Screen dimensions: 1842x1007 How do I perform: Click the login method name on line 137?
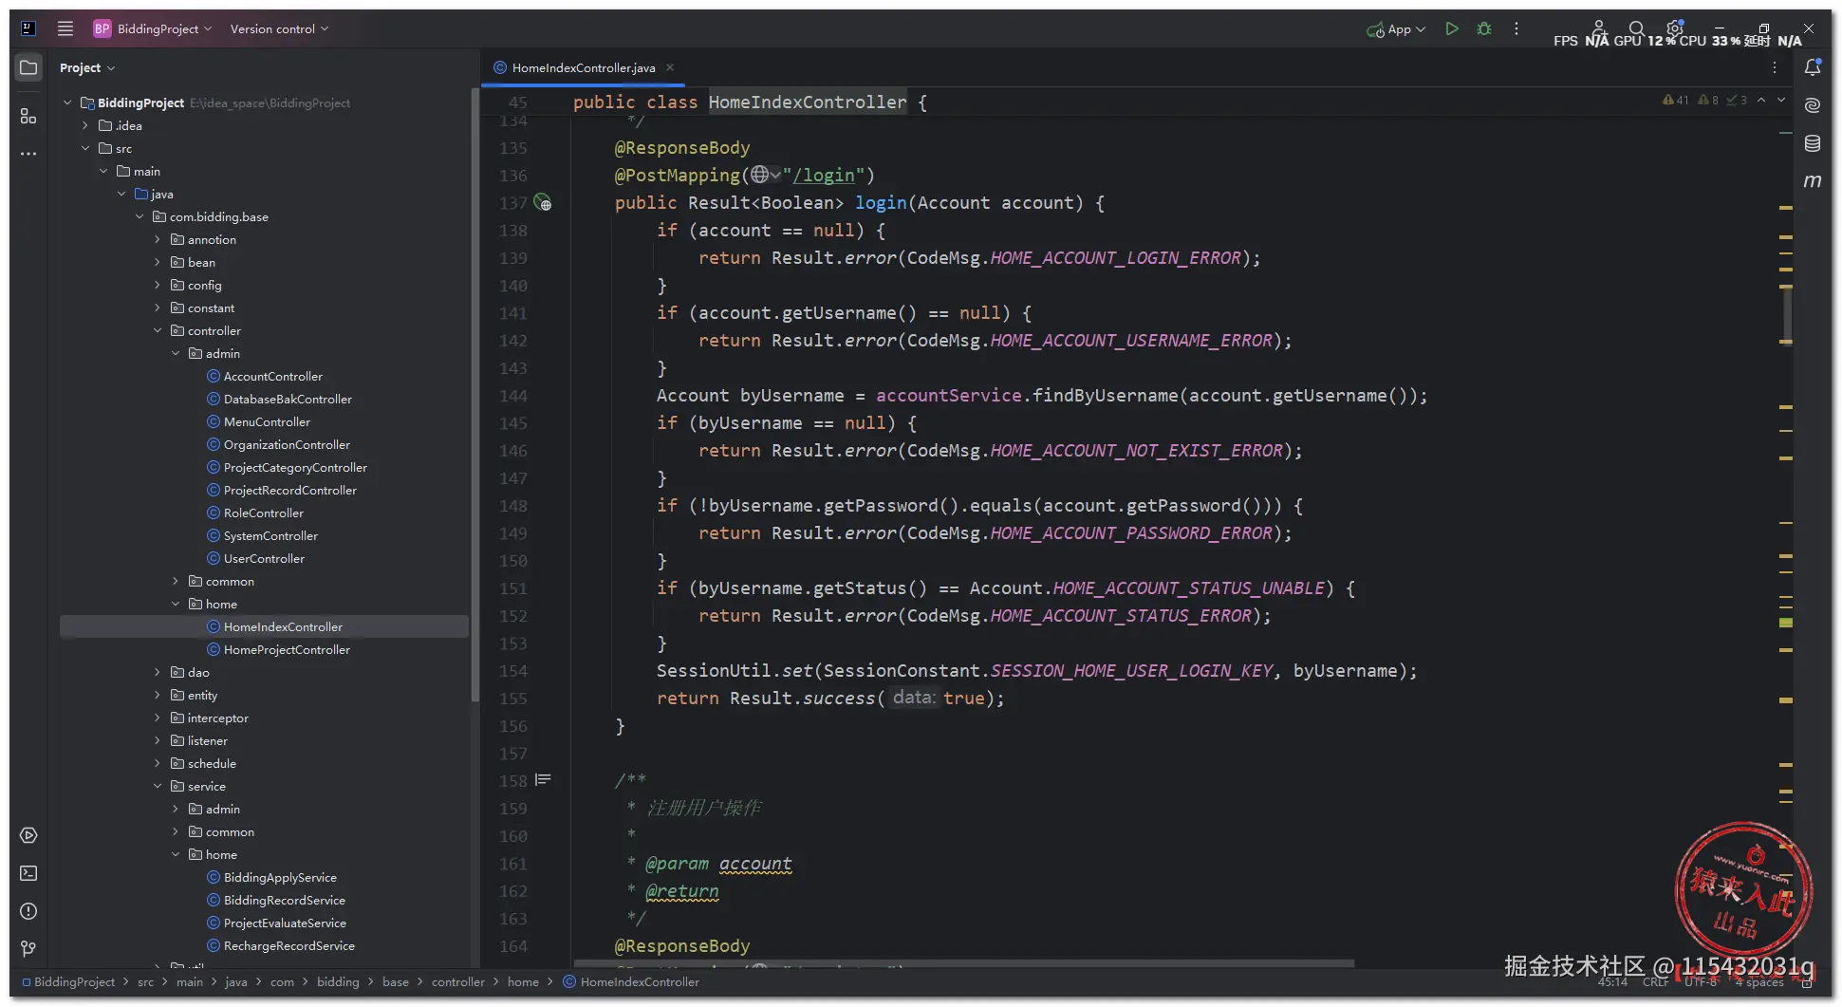[881, 202]
